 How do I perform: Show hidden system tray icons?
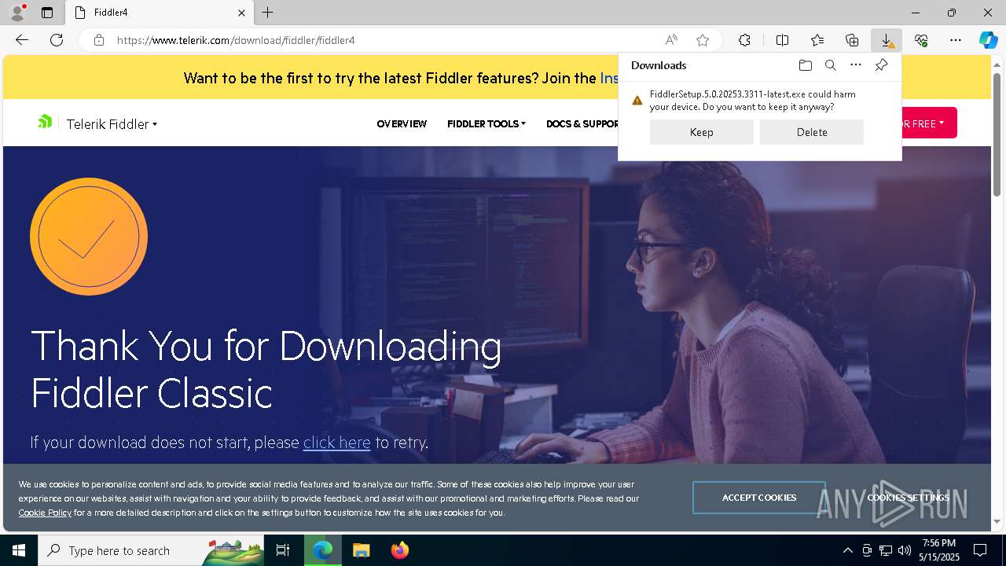pyautogui.click(x=847, y=550)
